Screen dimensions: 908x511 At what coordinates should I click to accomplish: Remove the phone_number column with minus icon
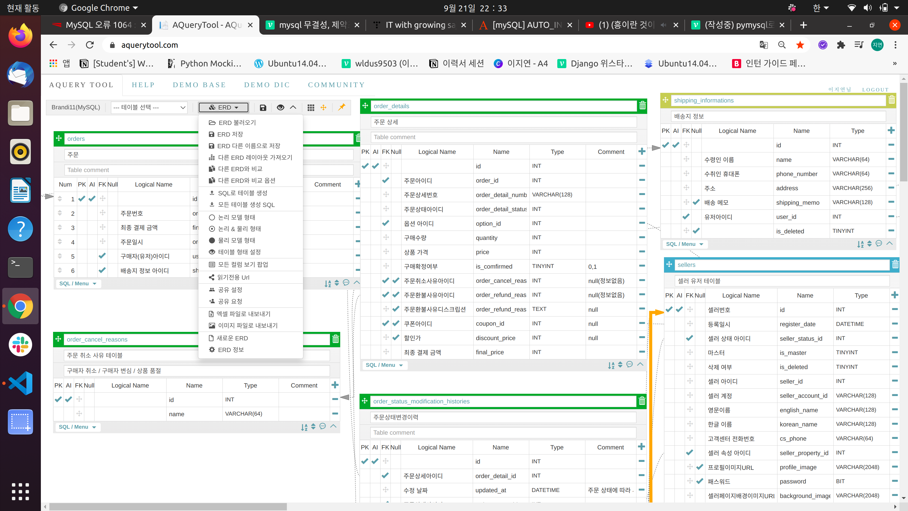pyautogui.click(x=891, y=173)
